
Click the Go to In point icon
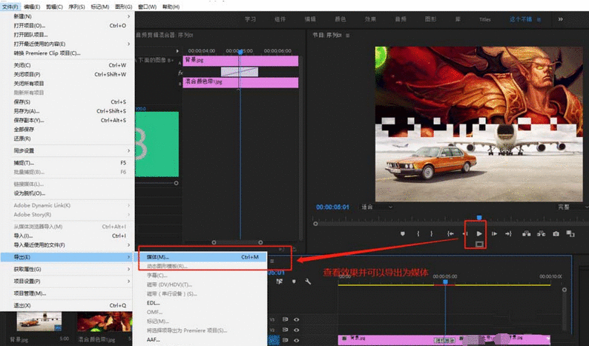[x=450, y=233]
